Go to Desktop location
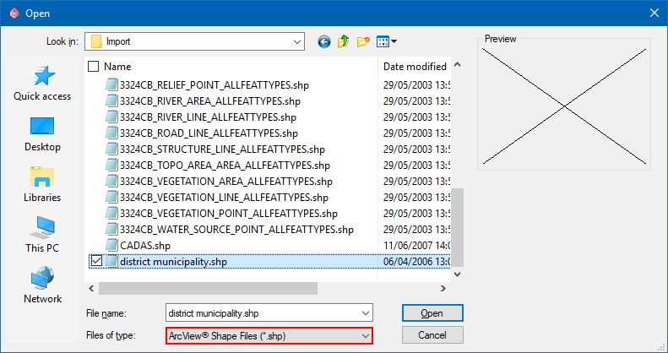Viewport: 668px width, 353px height. pos(42,134)
